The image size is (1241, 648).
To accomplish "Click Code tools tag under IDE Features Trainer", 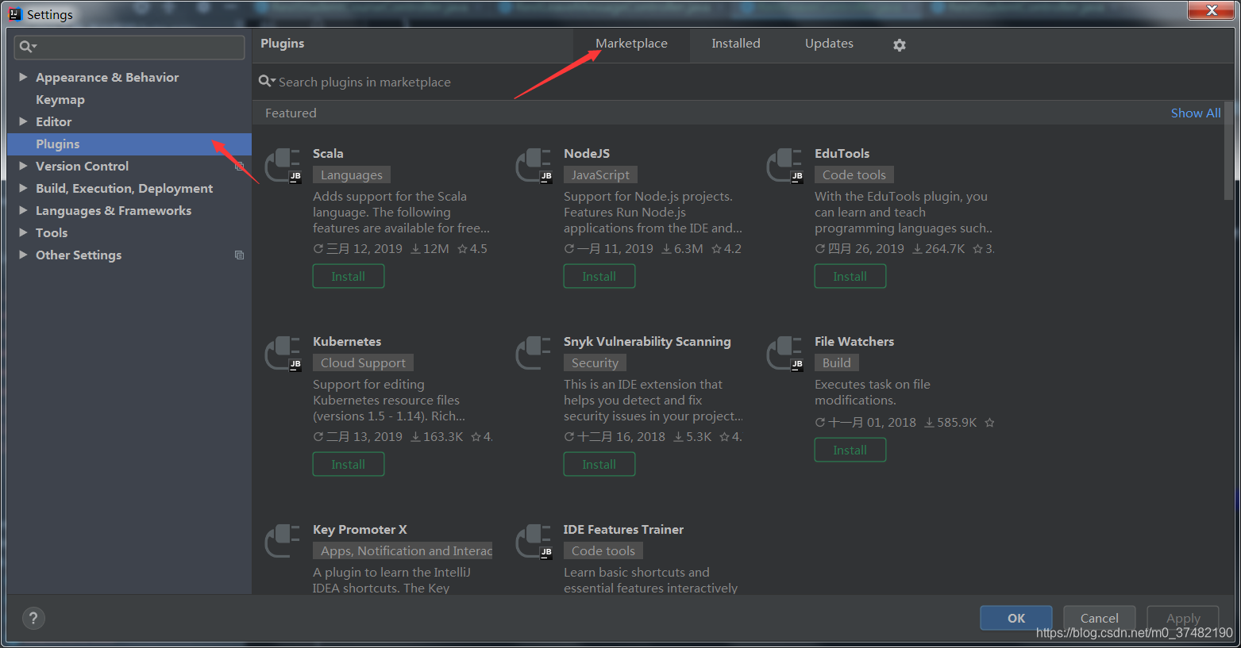I will coord(603,550).
